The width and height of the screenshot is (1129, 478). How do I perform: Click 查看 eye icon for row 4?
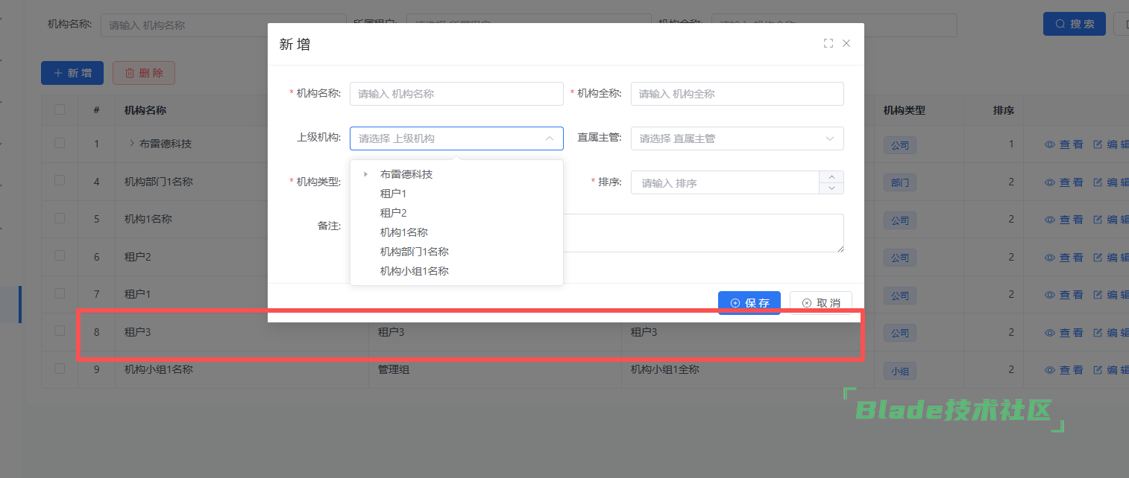point(1049,182)
